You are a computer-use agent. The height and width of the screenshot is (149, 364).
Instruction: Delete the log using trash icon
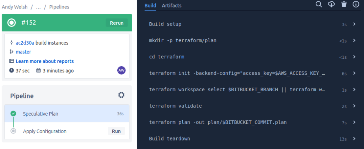coord(344,4)
